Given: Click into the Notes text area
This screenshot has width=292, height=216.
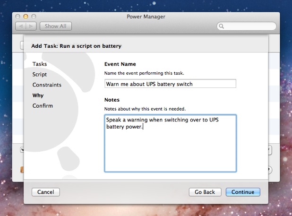Looking at the screenshot, I should tap(170, 143).
